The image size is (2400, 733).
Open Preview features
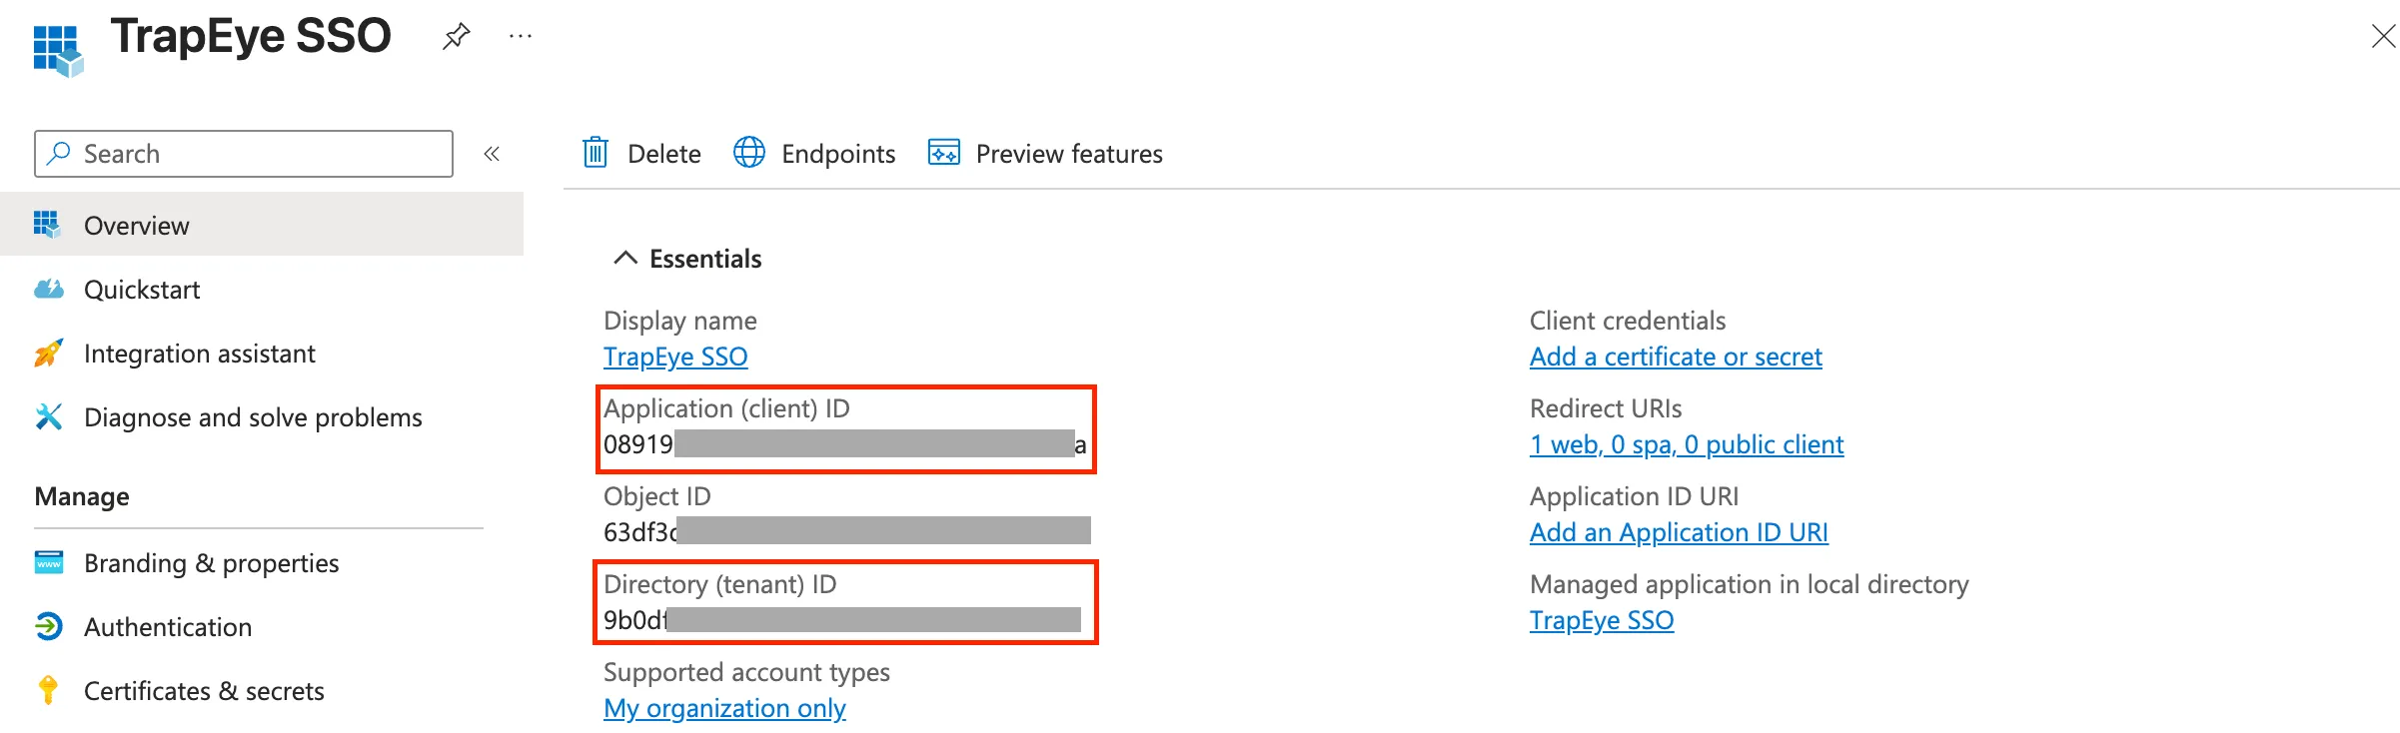click(x=1045, y=153)
